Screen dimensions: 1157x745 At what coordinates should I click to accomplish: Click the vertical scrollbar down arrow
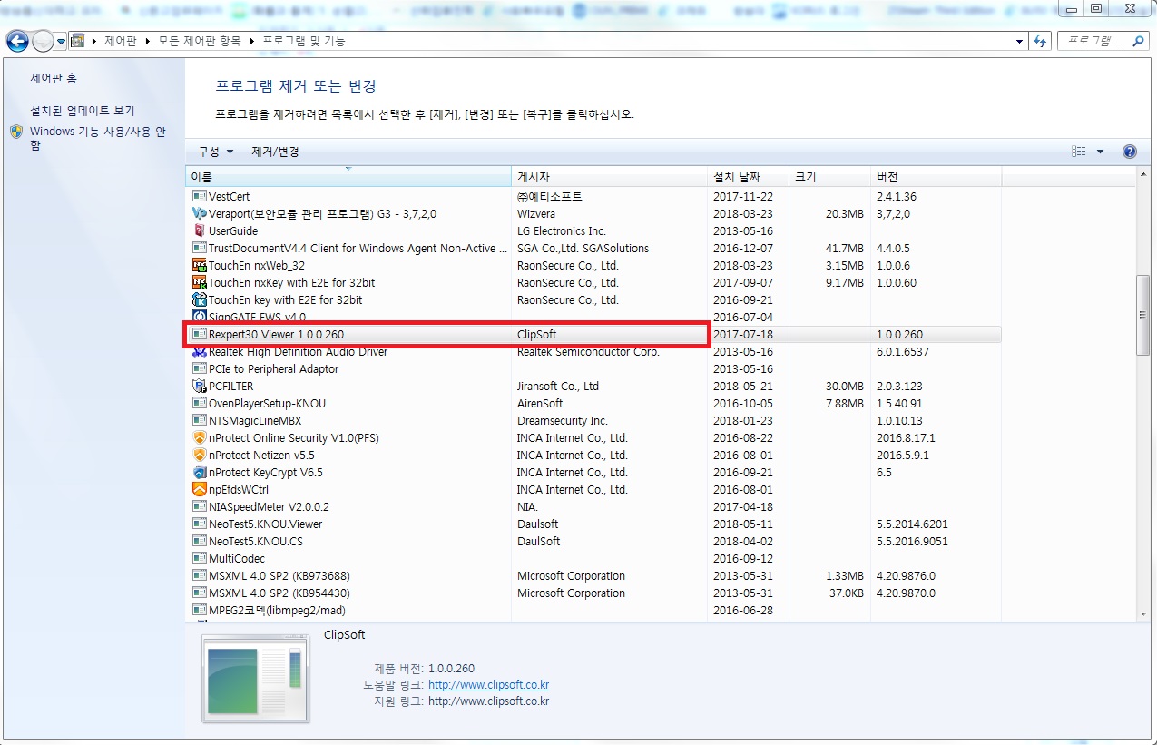[x=1142, y=613]
